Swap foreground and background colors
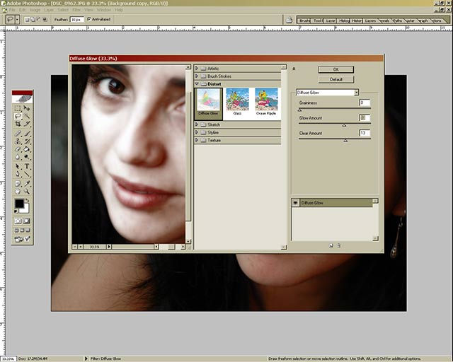 tap(27, 200)
